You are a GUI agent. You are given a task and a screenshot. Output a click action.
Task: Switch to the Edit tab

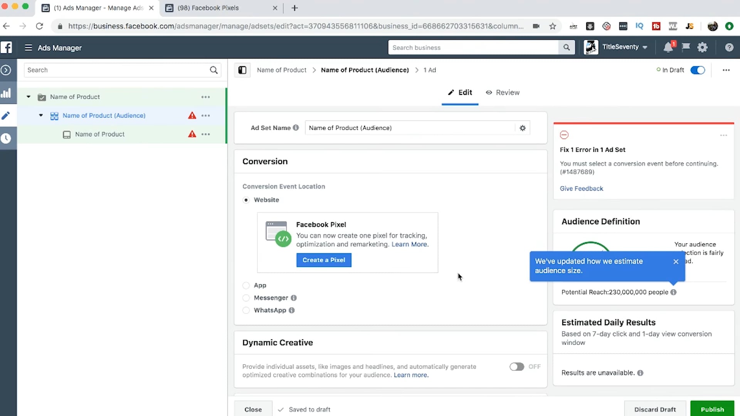click(x=460, y=92)
